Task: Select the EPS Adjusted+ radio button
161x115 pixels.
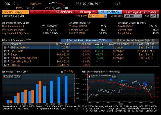Action: 9,47
